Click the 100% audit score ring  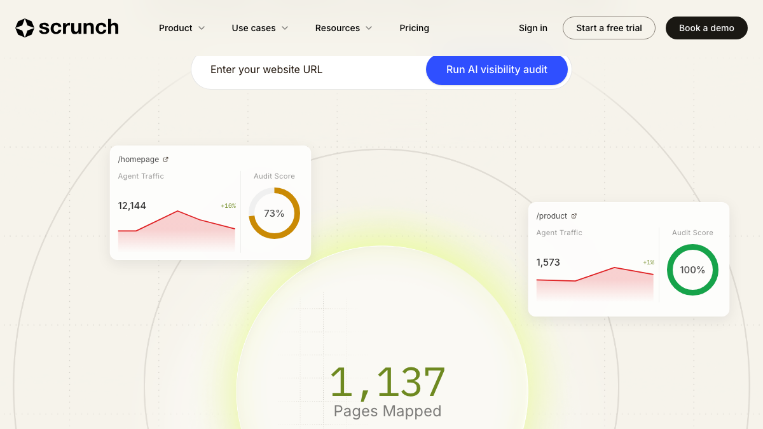[x=692, y=270]
